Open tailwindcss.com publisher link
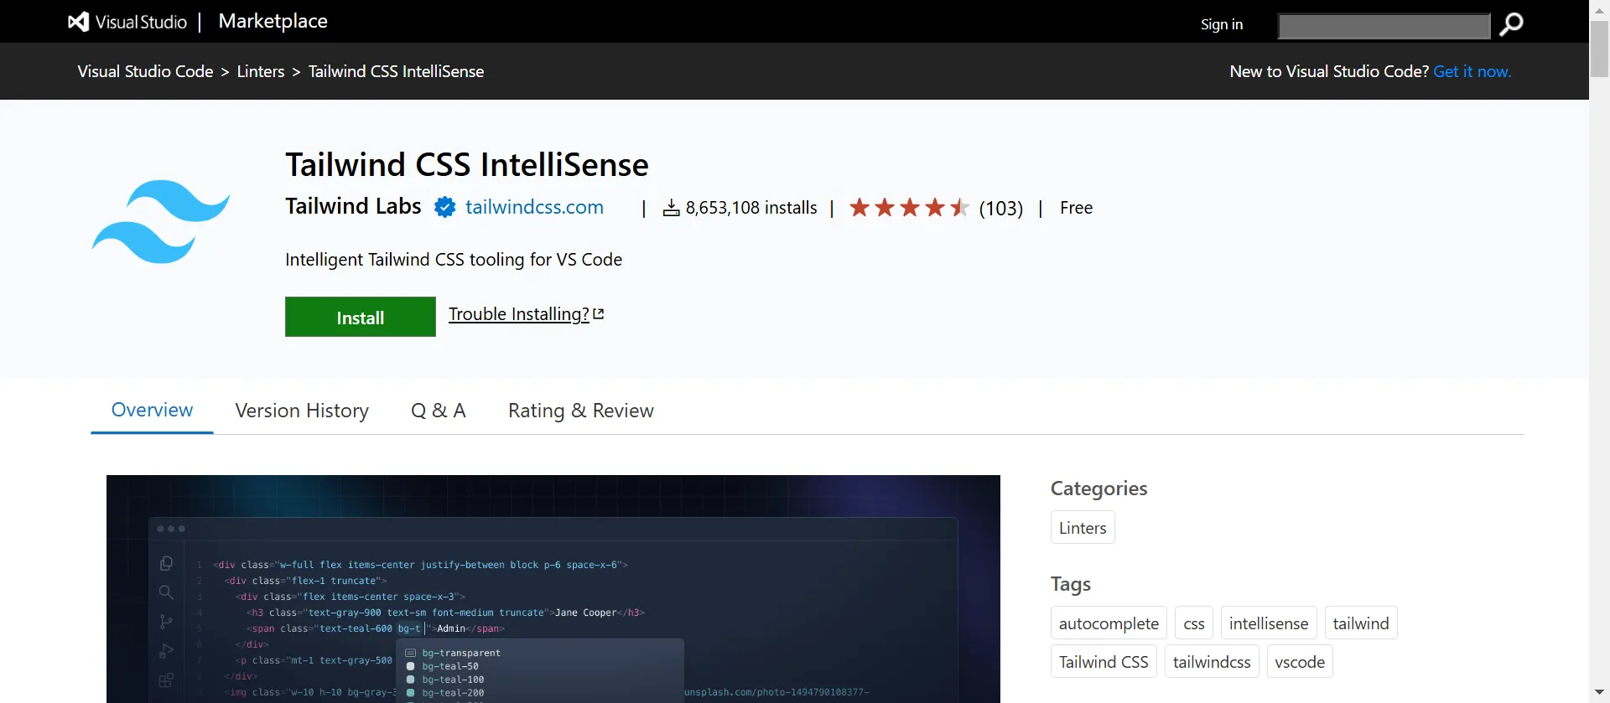1610x703 pixels. coord(534,207)
